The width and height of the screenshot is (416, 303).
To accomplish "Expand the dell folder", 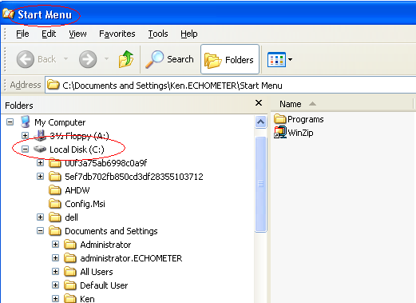I will pos(40,217).
